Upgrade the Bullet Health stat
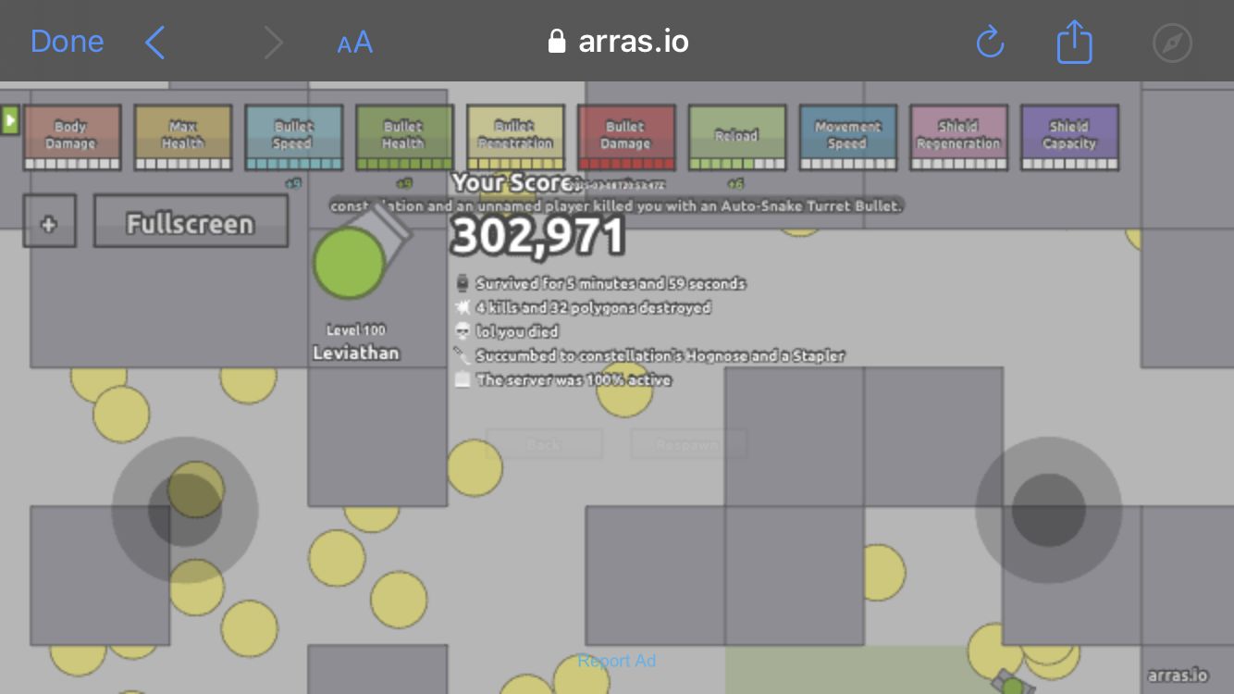The image size is (1234, 694). pos(405,138)
